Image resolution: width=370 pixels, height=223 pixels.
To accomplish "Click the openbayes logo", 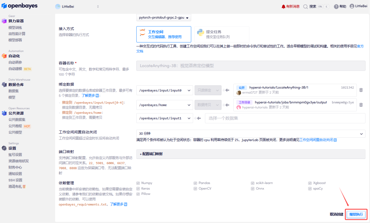I will (19, 6).
